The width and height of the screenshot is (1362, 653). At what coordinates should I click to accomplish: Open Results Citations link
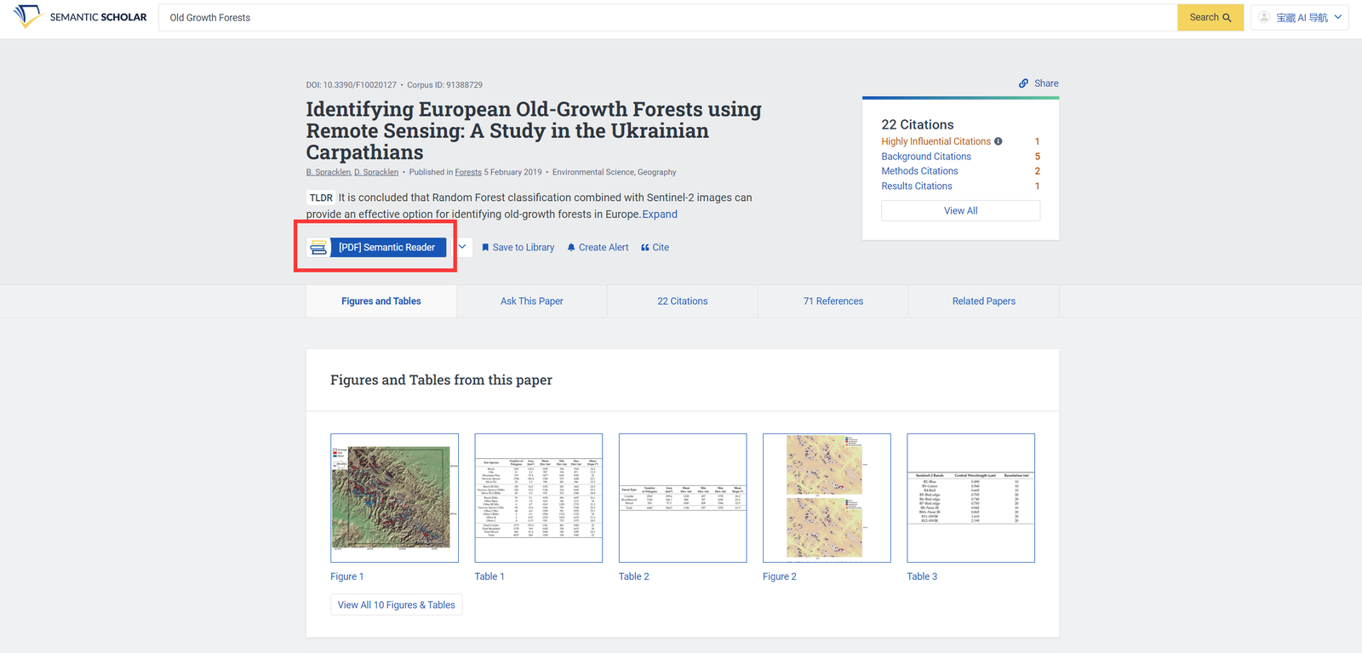click(917, 186)
